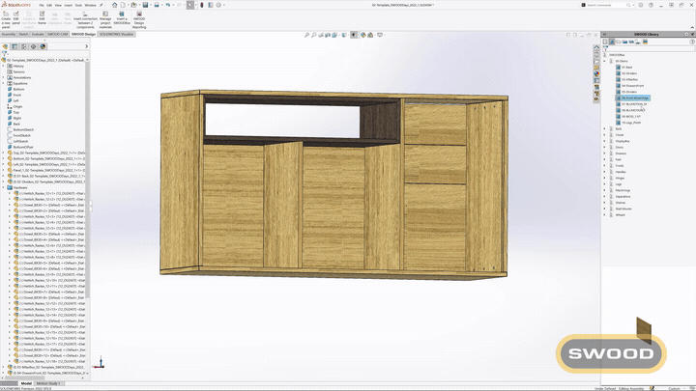Switch to the Evaluate tab

pyautogui.click(x=38, y=34)
